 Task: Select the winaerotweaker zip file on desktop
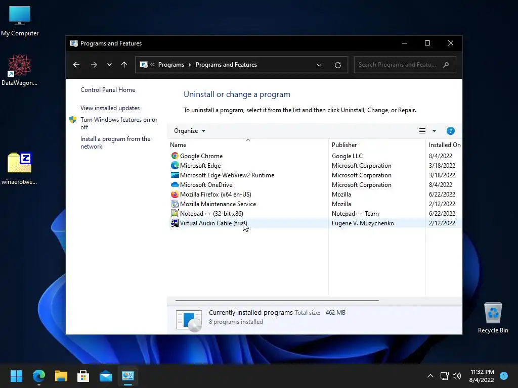click(x=20, y=168)
